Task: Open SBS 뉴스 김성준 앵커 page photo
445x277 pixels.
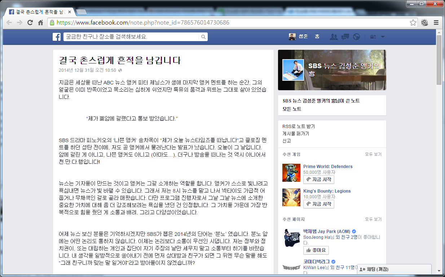Action: click(293, 70)
